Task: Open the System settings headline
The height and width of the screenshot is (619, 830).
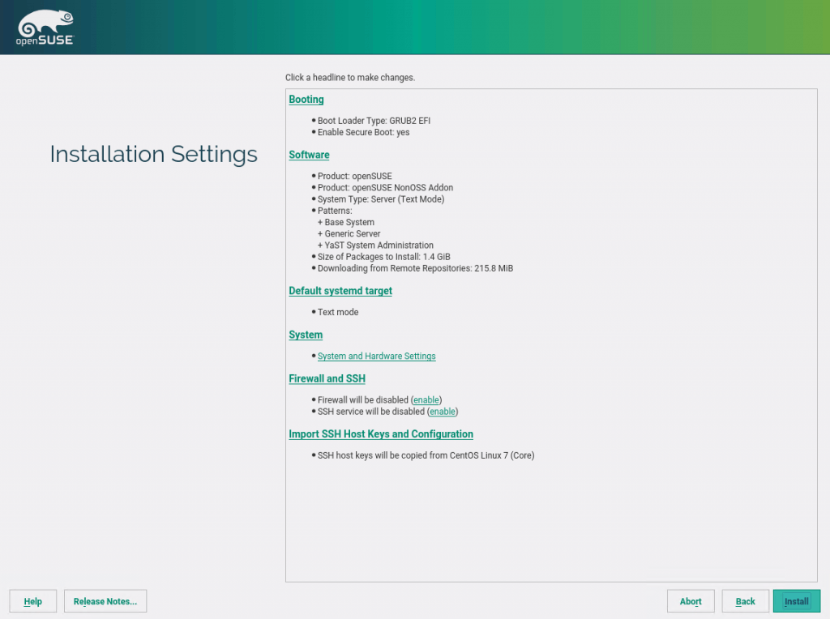Action: 305,335
